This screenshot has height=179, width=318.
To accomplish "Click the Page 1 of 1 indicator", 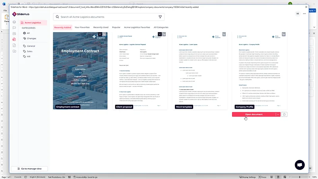I will coord(6,177).
